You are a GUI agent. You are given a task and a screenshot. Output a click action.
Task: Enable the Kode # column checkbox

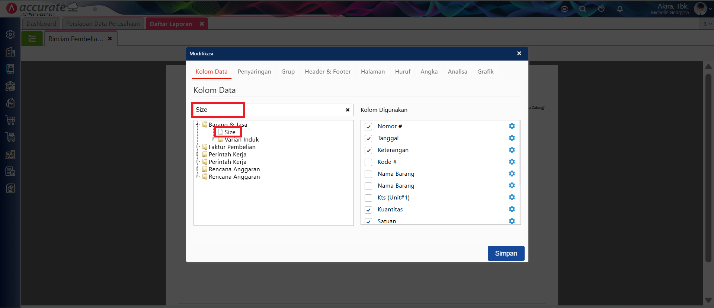[x=368, y=162]
